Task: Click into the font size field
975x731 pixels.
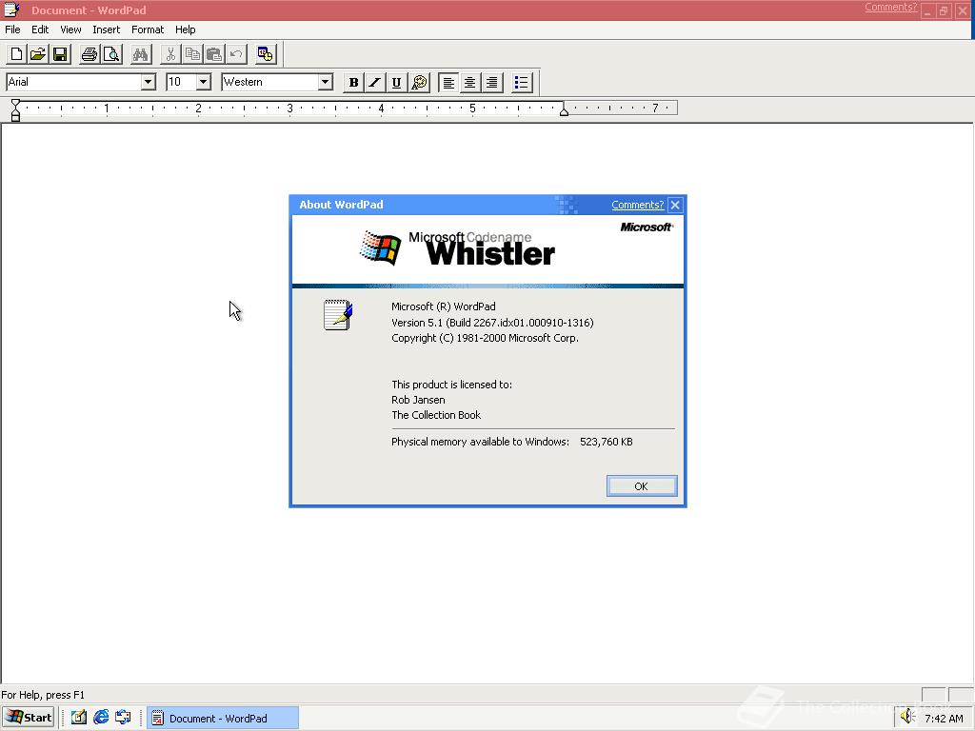Action: [181, 82]
